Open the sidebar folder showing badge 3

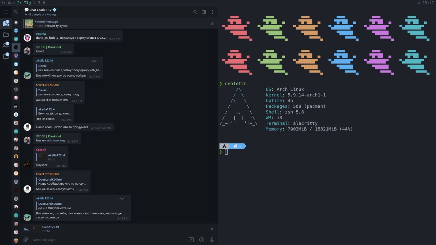[6, 56]
